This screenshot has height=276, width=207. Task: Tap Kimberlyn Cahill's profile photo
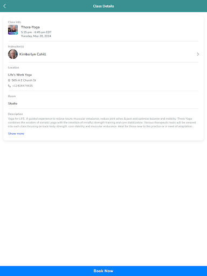(13, 54)
